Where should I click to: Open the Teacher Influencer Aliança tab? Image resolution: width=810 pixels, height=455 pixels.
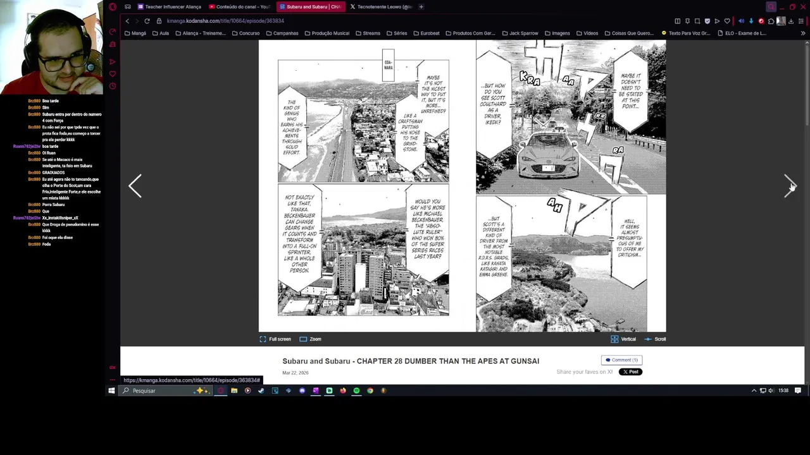tap(169, 7)
